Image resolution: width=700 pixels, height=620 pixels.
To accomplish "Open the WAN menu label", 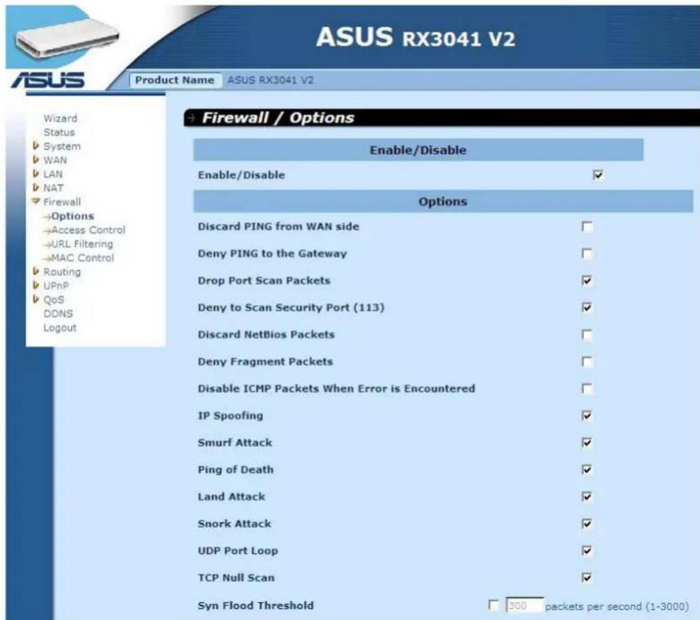I will pos(55,160).
